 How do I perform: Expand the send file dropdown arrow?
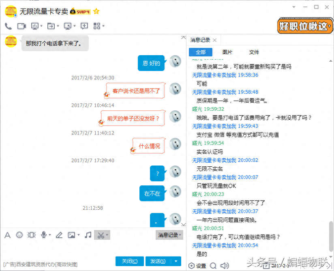[x=58, y=26]
